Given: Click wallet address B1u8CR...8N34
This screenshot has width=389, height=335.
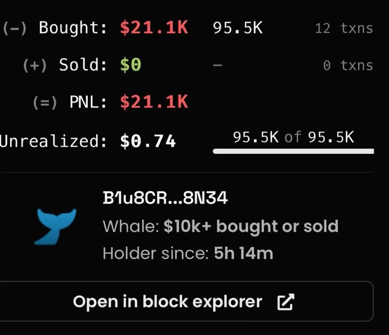Looking at the screenshot, I should (x=165, y=199).
